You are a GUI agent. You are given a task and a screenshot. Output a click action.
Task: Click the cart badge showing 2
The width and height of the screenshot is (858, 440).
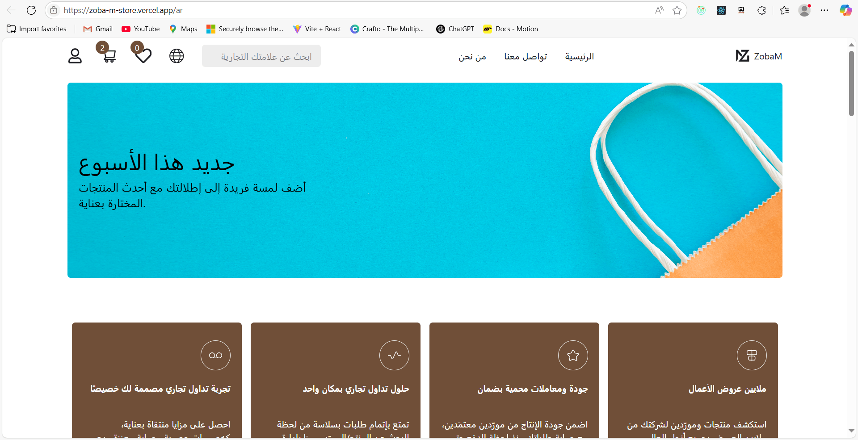(102, 48)
